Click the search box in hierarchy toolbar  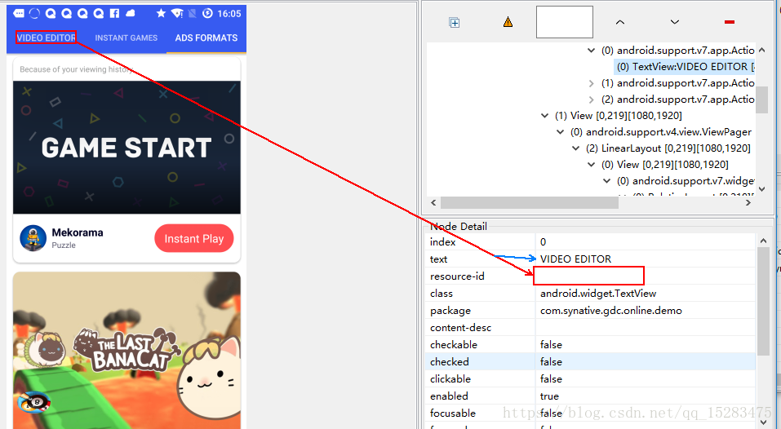[x=565, y=22]
